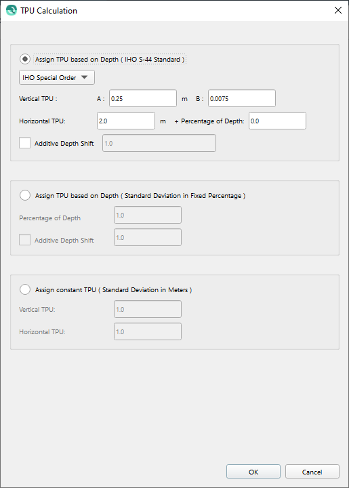Click the Cancel button

[x=312, y=472]
